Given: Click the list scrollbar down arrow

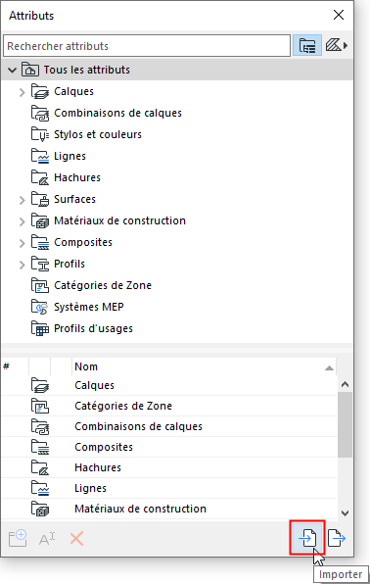Looking at the screenshot, I should pyautogui.click(x=346, y=513).
